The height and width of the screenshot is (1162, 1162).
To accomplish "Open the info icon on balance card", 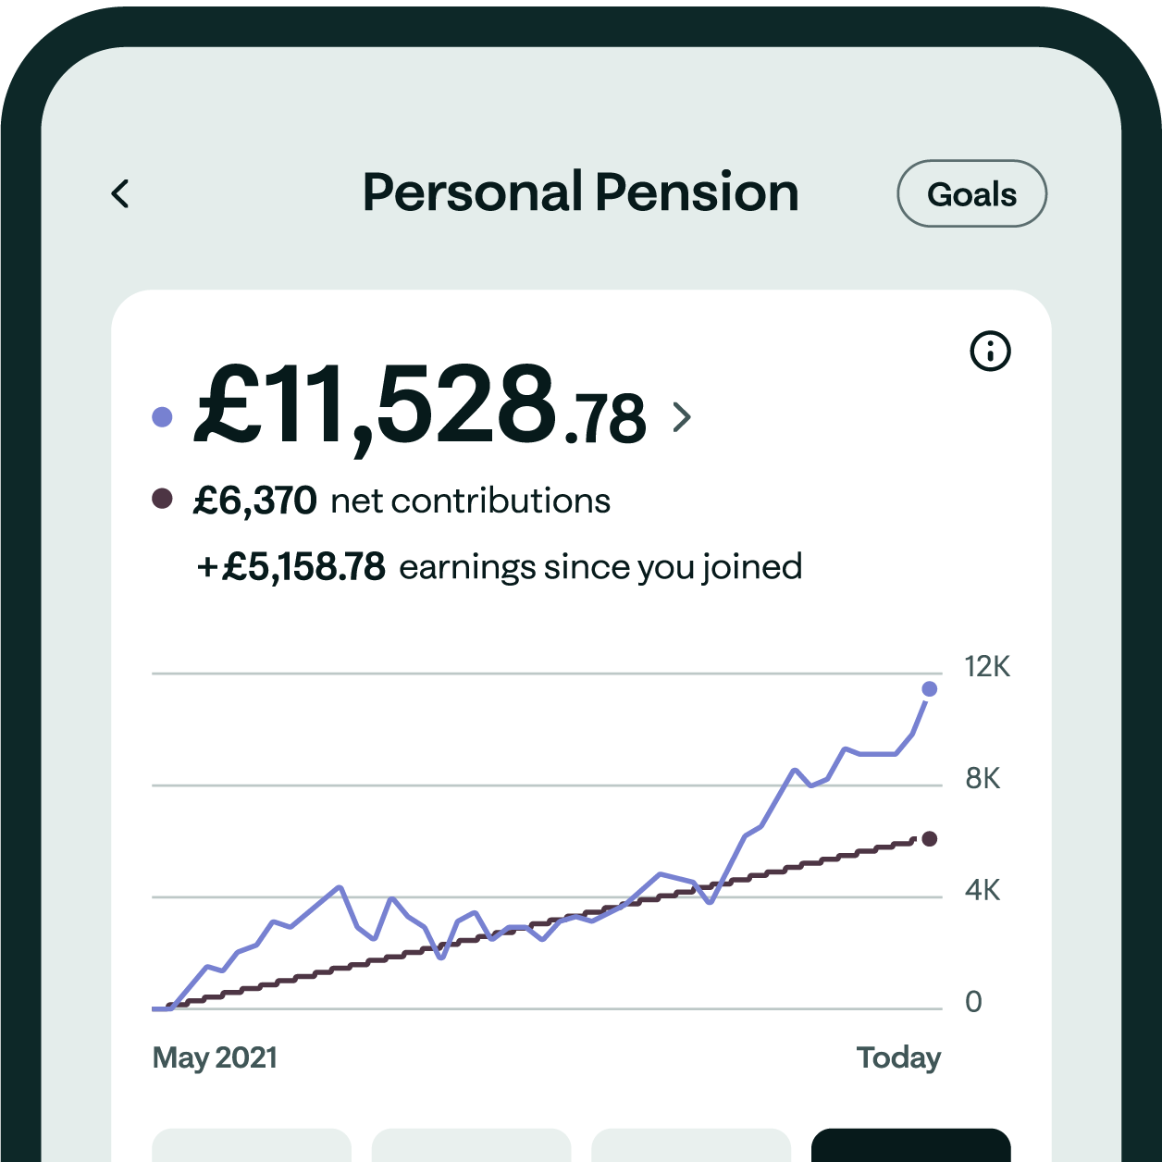I will tap(990, 352).
